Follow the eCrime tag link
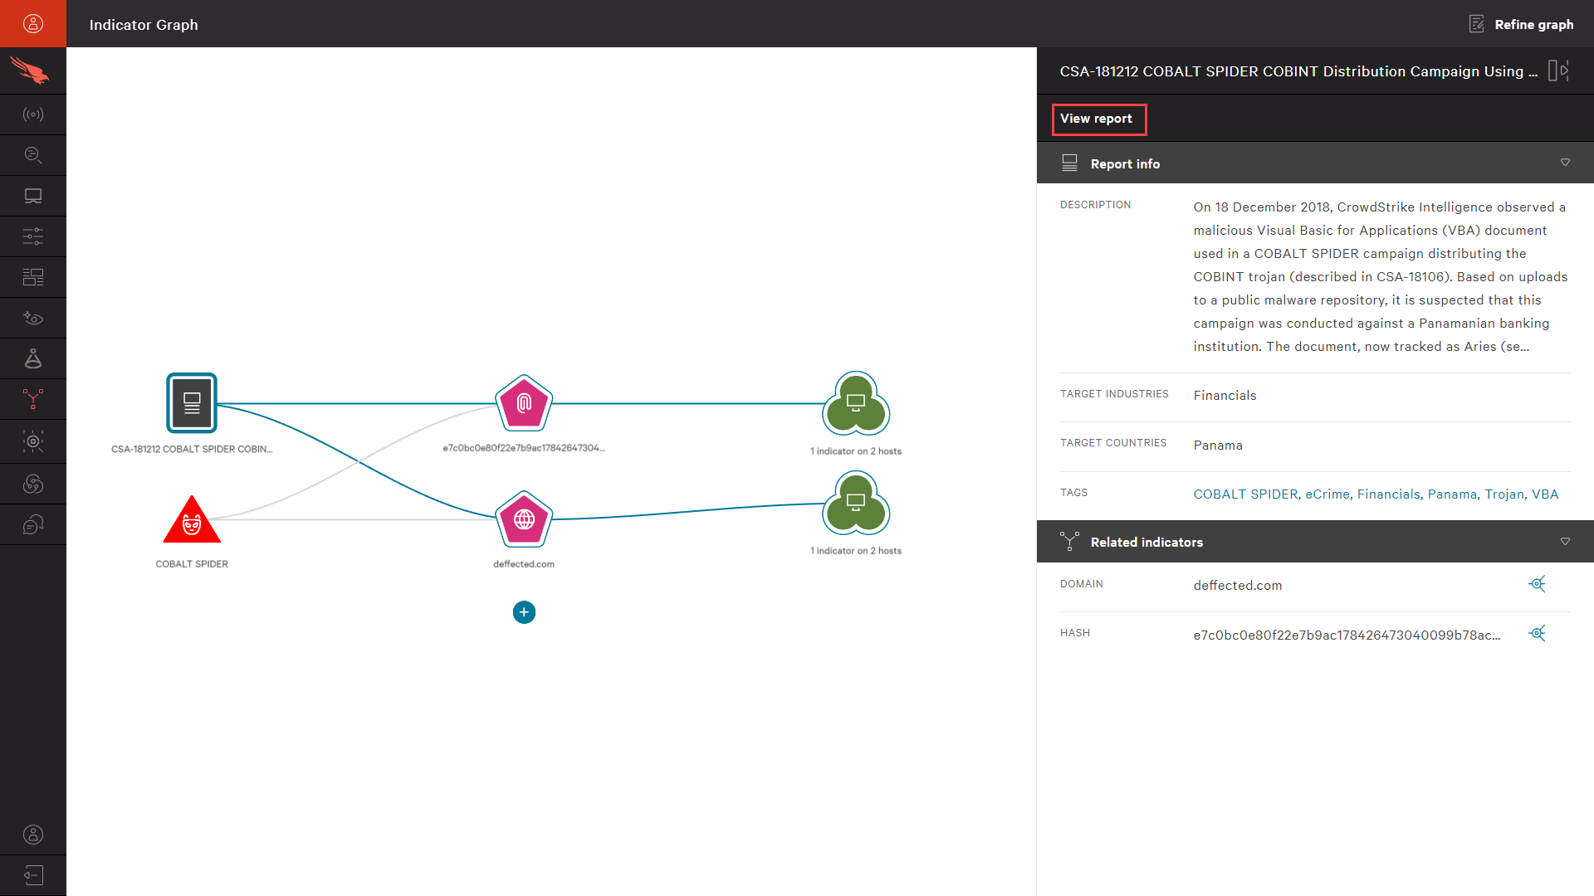This screenshot has height=896, width=1594. tap(1327, 494)
